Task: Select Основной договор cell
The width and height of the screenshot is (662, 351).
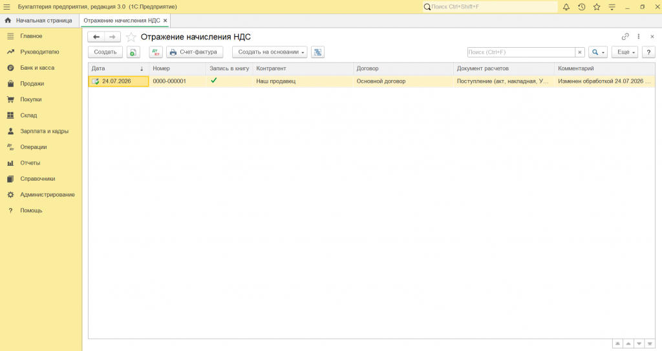Action: pos(403,81)
